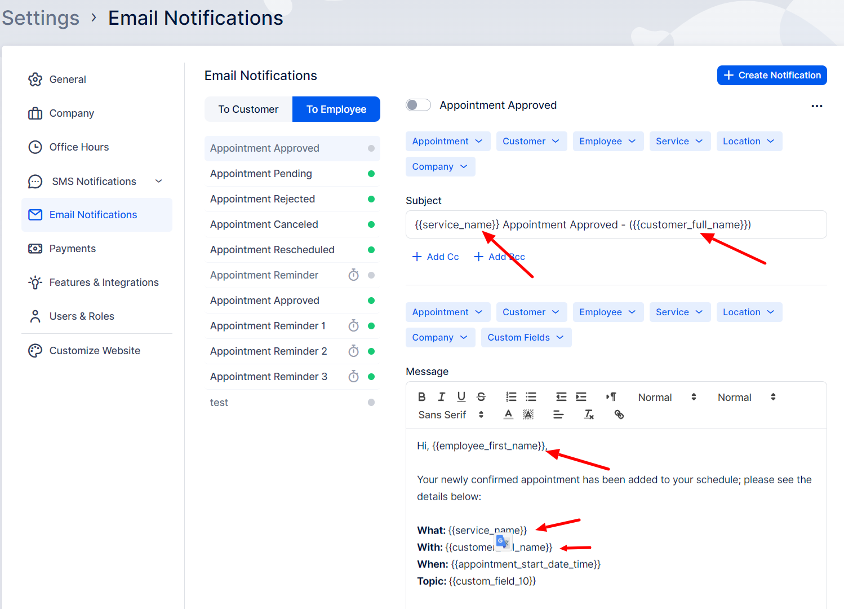The image size is (844, 609).
Task: Toggle status dot of Appointment Reminder 2
Action: tap(371, 351)
